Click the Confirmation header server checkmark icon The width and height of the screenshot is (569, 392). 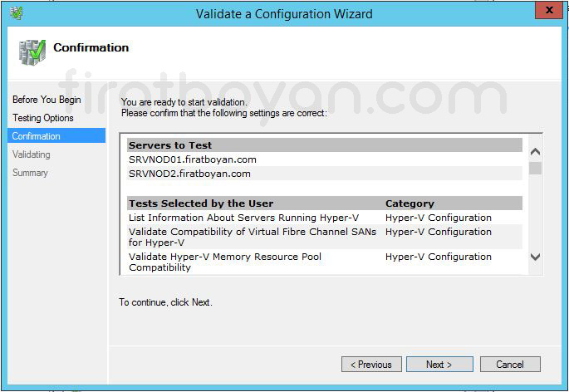click(32, 51)
